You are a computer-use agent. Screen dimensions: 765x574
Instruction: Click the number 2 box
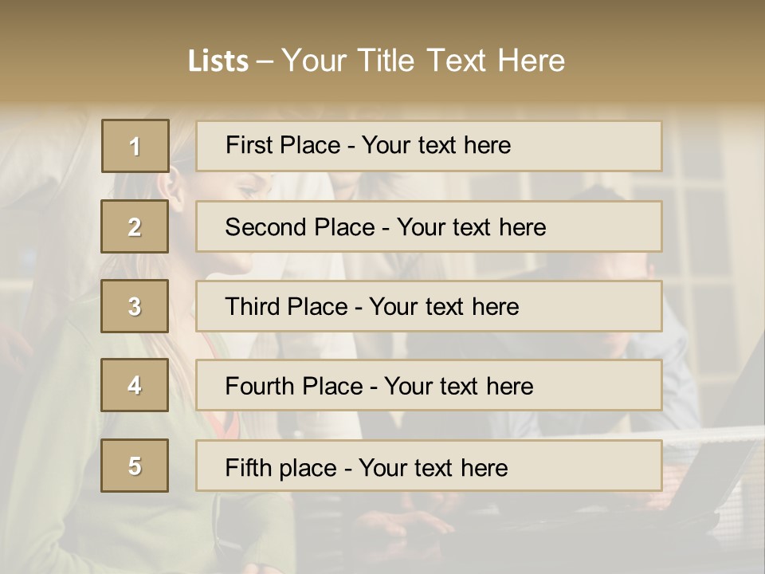tap(135, 226)
